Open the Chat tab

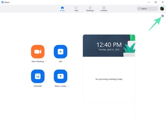click(76, 9)
